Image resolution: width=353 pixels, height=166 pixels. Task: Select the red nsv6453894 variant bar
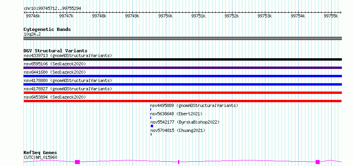coord(182,101)
